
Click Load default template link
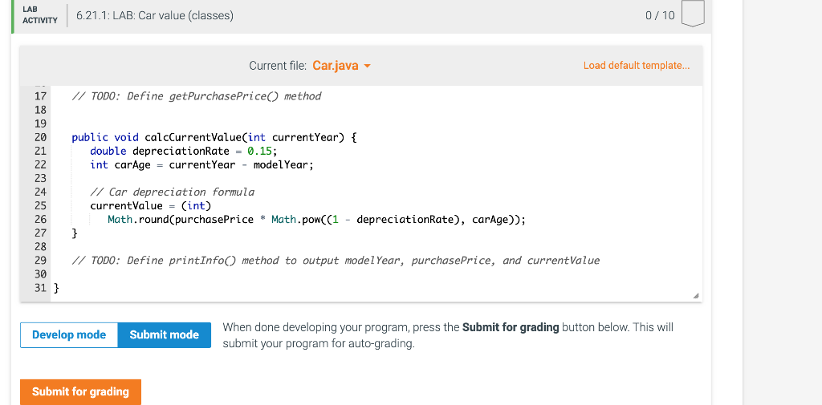(x=637, y=66)
